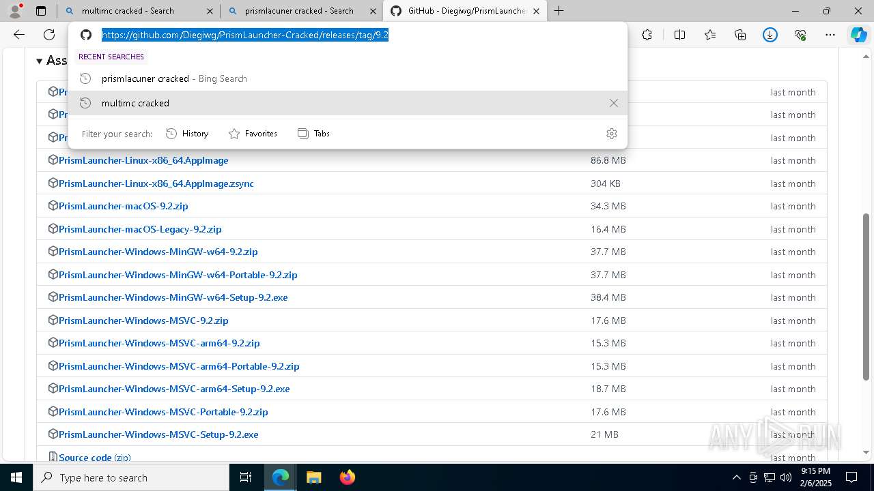This screenshot has width=874, height=491.
Task: Select 'prismlacuner cracked' recent search
Action: point(348,78)
